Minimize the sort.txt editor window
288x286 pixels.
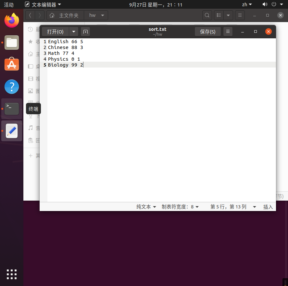tap(243, 31)
